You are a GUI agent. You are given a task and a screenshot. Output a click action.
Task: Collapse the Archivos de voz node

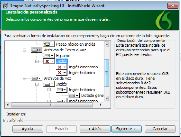click(x=24, y=78)
